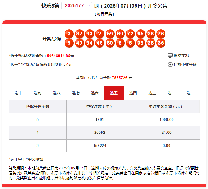Click the winners count 157224
Image resolution: width=208 pixels, height=189 pixels.
99,146
